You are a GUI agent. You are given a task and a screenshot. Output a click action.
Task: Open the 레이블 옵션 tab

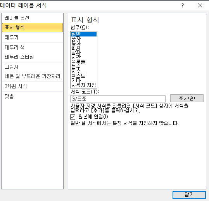click(x=33, y=18)
